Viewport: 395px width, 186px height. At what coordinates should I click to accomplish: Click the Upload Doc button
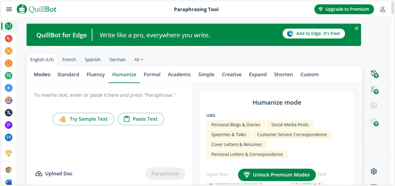coord(54,174)
